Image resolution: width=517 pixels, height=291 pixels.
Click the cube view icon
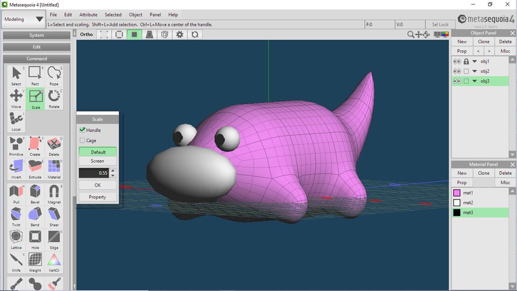(164, 35)
